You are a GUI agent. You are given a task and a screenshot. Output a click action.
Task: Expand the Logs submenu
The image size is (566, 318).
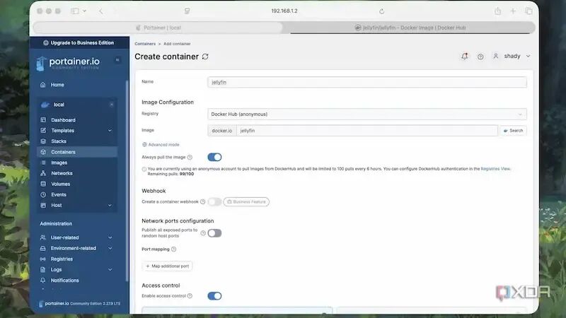tap(110, 270)
